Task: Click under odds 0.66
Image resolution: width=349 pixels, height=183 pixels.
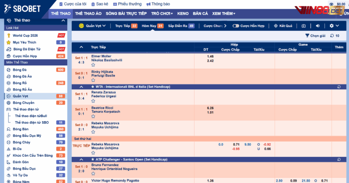Action: click(267, 149)
